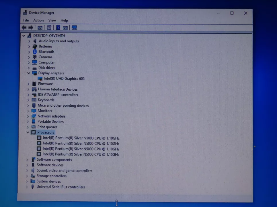The width and height of the screenshot is (277, 207).
Task: Select the Firmware label text
Action: pos(45,84)
